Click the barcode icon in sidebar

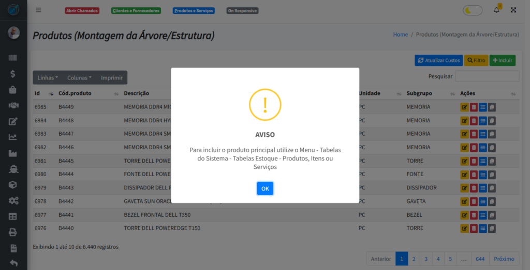(x=13, y=58)
